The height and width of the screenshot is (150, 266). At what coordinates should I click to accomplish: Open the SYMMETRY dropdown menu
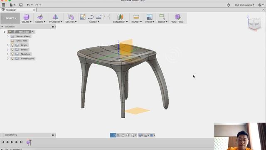[x=55, y=22]
